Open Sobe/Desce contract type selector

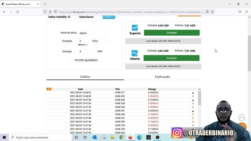coord(88,17)
